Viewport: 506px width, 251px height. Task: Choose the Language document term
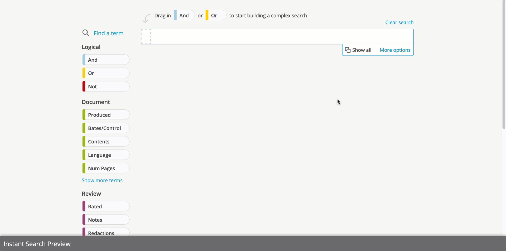click(106, 155)
